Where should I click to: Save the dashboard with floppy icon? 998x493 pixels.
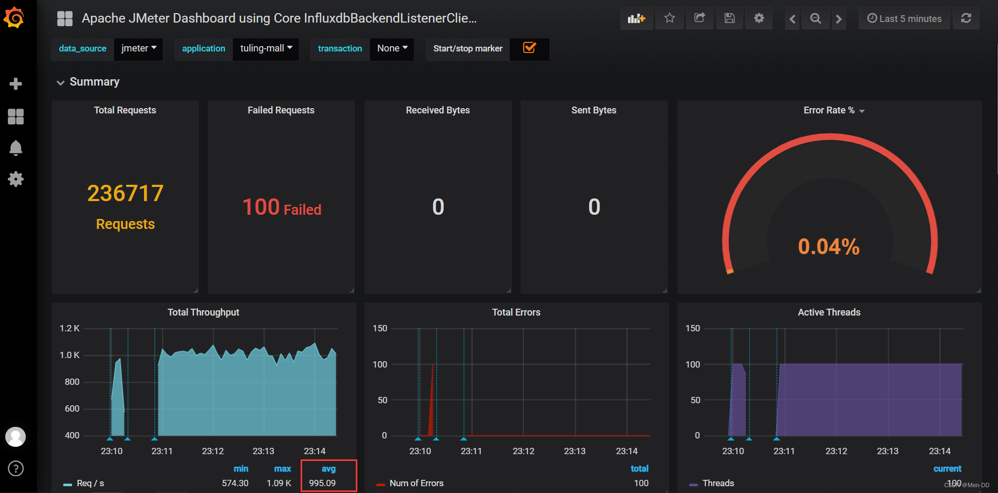(x=729, y=18)
